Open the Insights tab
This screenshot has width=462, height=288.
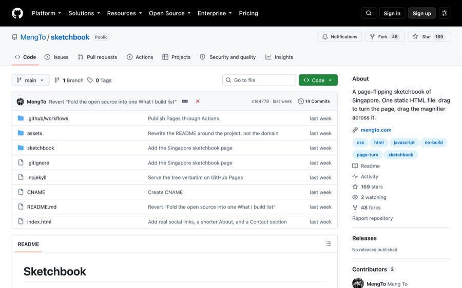(x=279, y=57)
